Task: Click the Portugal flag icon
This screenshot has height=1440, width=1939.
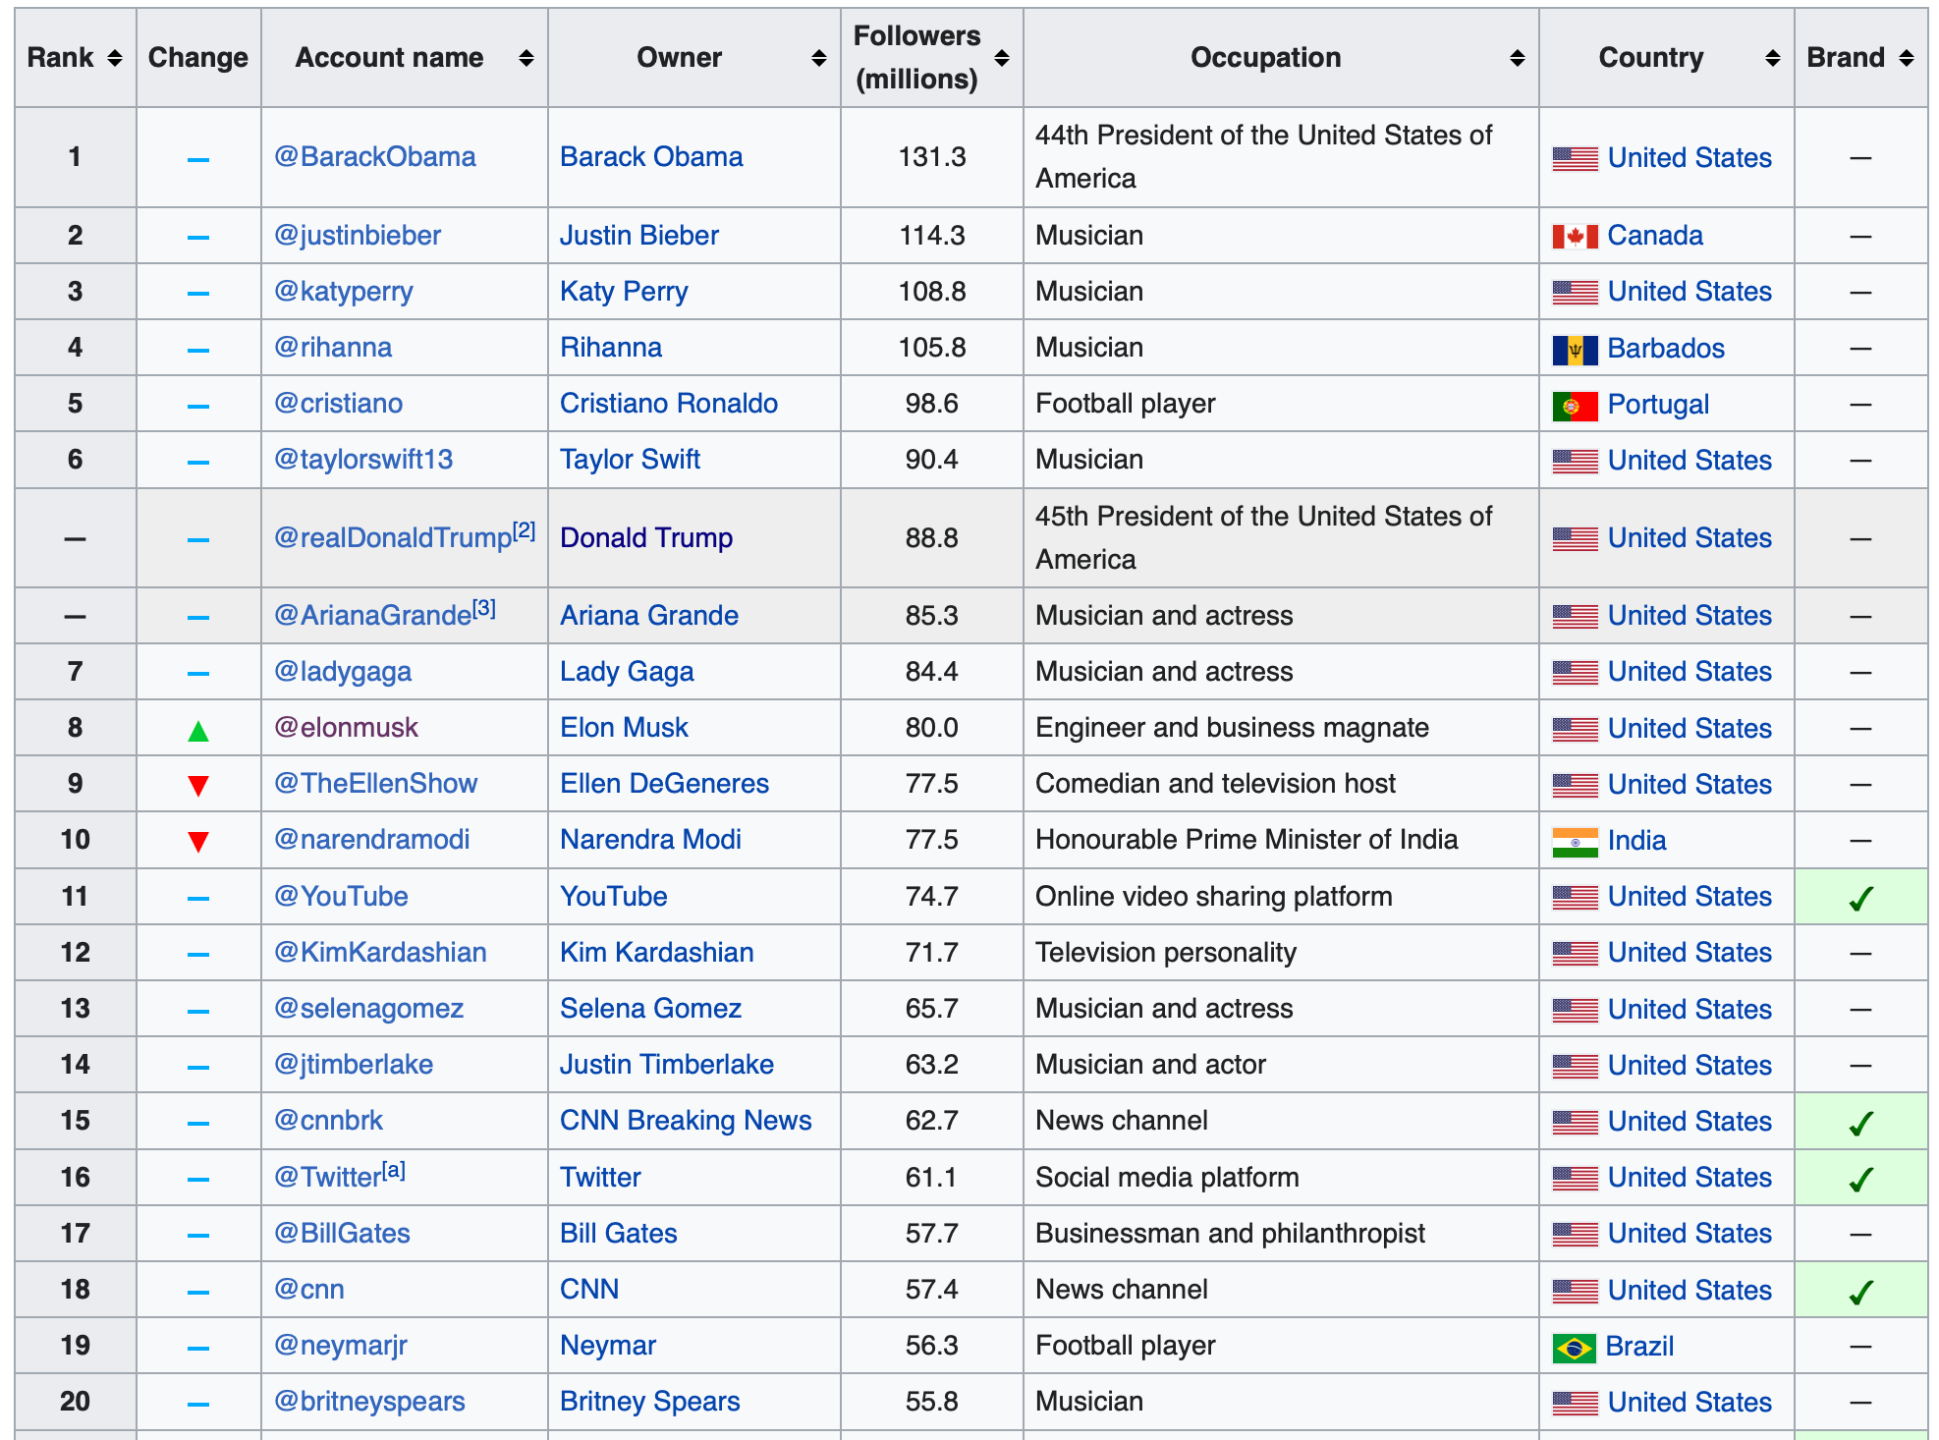Action: click(x=1575, y=406)
